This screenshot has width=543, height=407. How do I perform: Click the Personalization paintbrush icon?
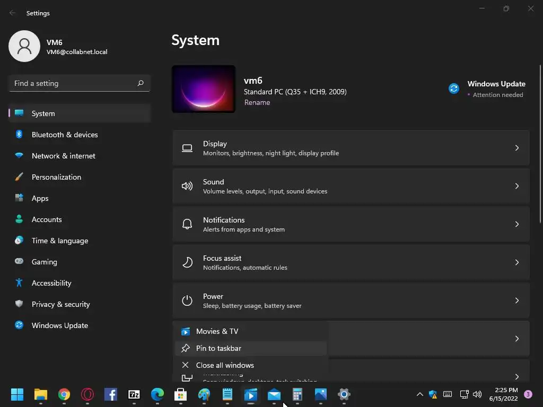(x=19, y=177)
